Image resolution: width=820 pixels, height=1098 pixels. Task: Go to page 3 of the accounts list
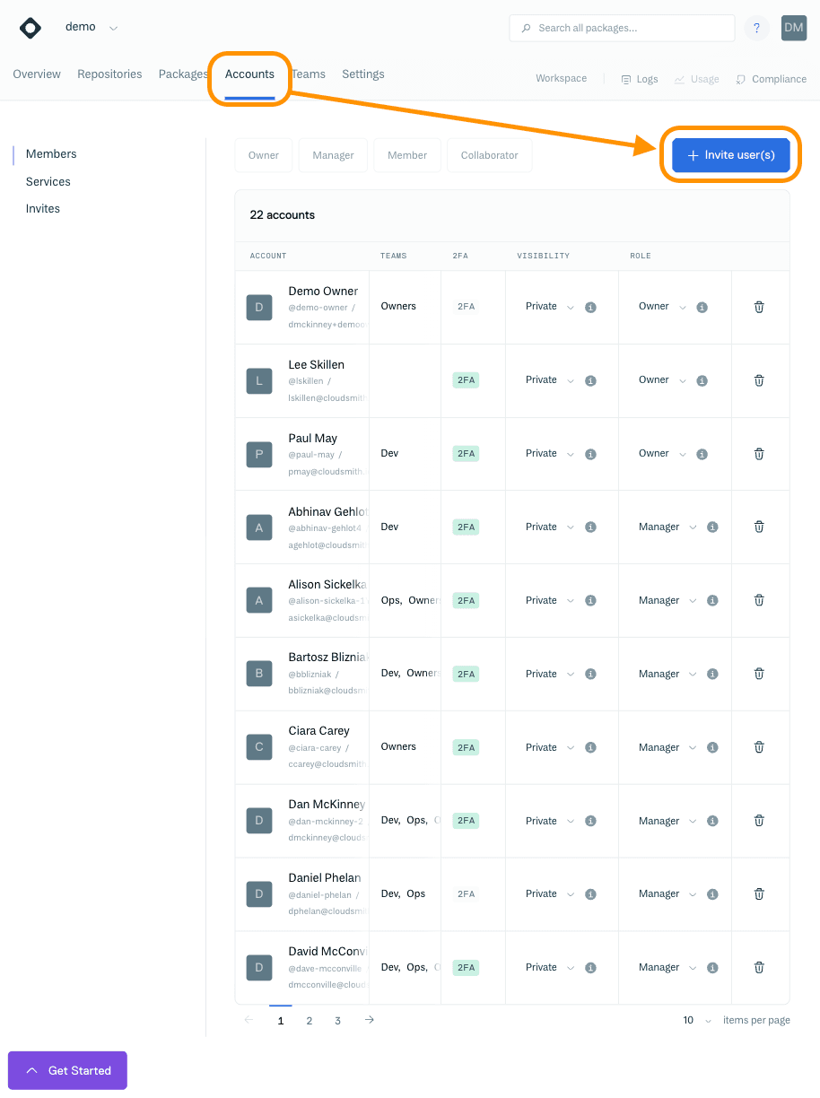337,1020
